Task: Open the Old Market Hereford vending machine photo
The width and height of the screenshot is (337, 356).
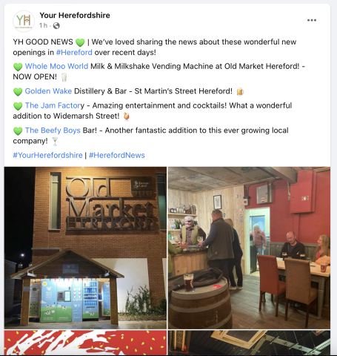Action: click(x=85, y=248)
